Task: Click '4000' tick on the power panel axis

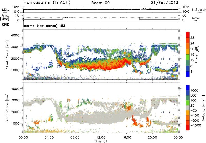Action: point(15,35)
